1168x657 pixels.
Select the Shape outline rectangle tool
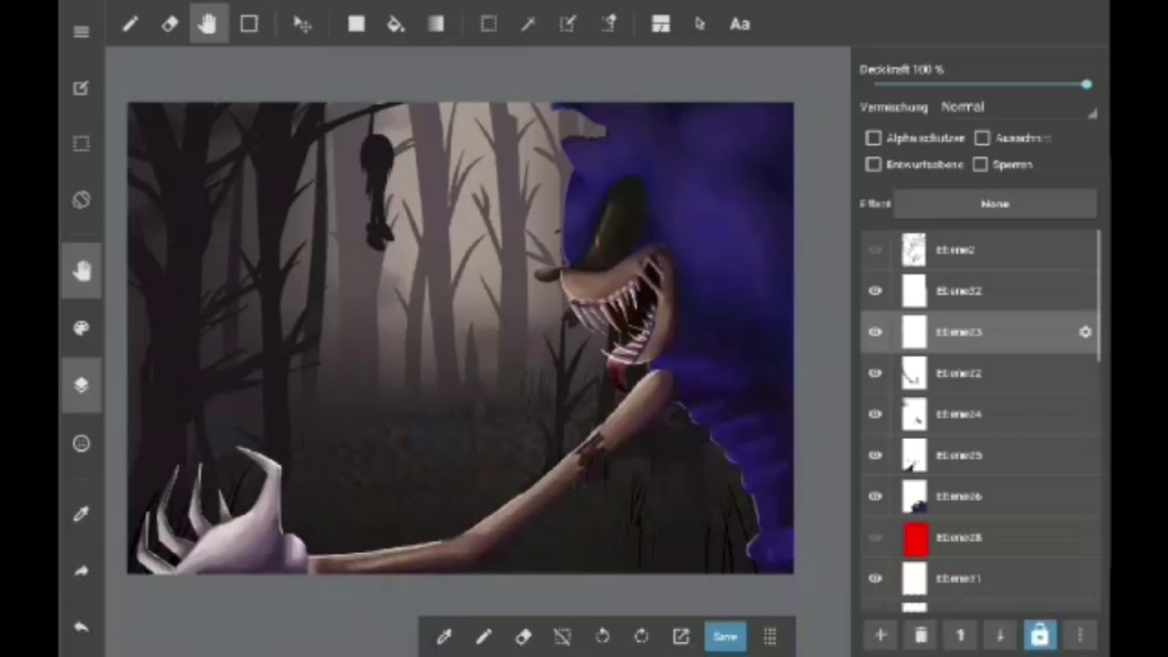click(249, 25)
